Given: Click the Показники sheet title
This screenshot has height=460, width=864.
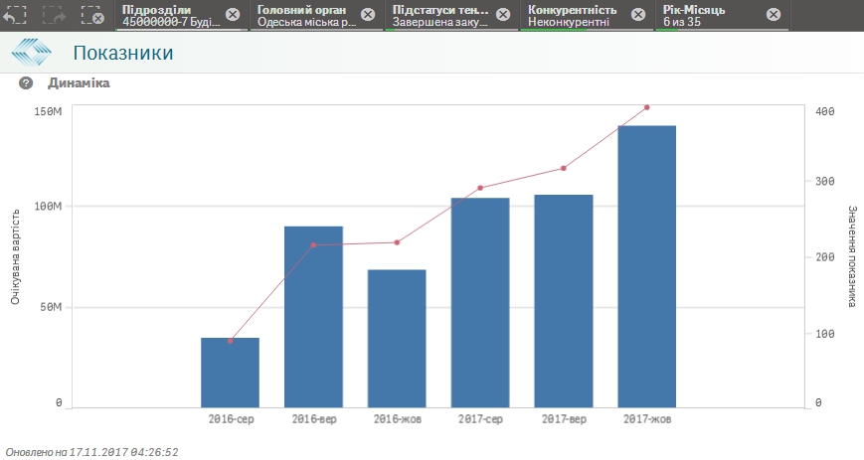Looking at the screenshot, I should (x=123, y=53).
